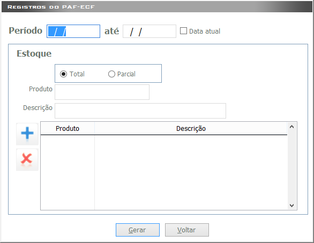
Task: Click the empty Produto column cell area
Action: [68, 173]
